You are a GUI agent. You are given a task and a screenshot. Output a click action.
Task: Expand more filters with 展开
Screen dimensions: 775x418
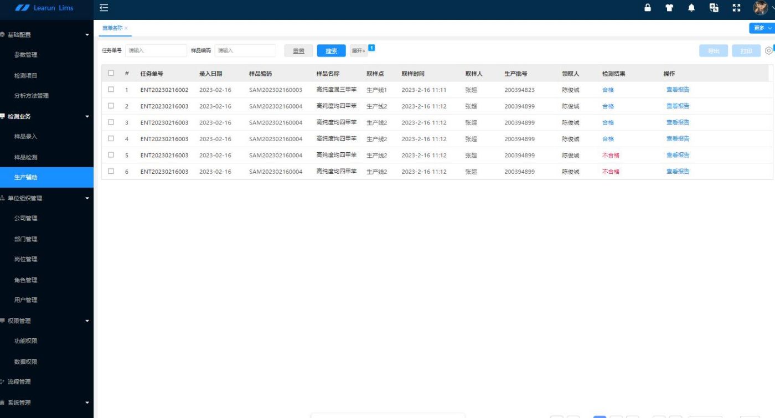coord(358,51)
